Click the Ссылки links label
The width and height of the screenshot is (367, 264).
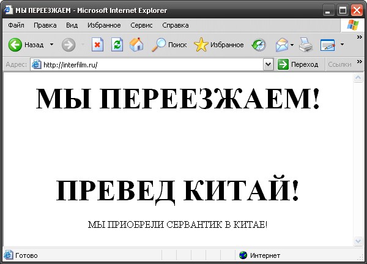coord(339,64)
